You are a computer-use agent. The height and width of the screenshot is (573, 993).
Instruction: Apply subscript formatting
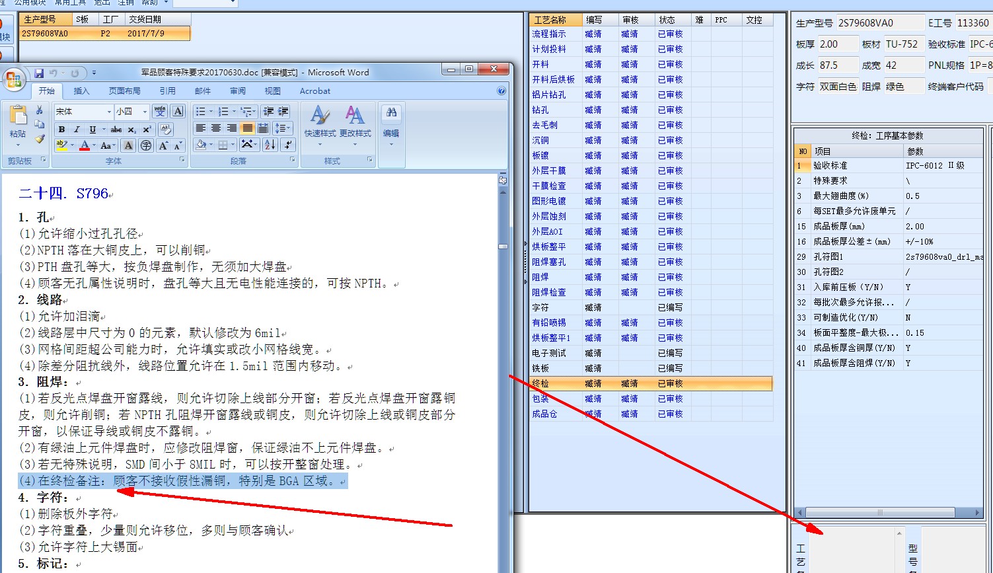point(132,130)
